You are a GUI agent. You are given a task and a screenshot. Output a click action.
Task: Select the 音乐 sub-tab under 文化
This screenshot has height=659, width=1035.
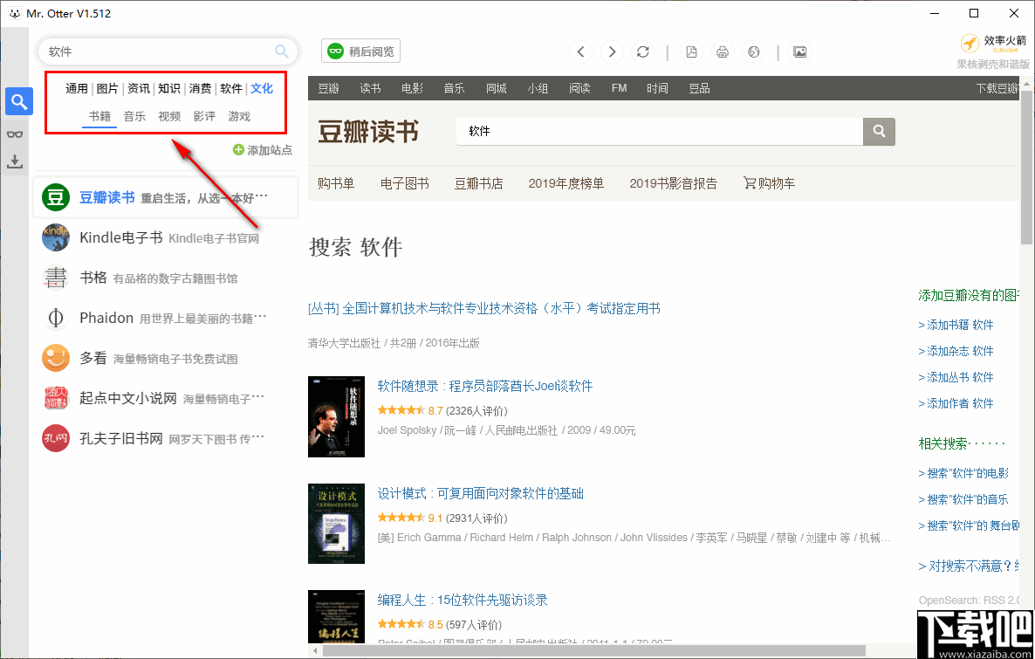point(134,116)
